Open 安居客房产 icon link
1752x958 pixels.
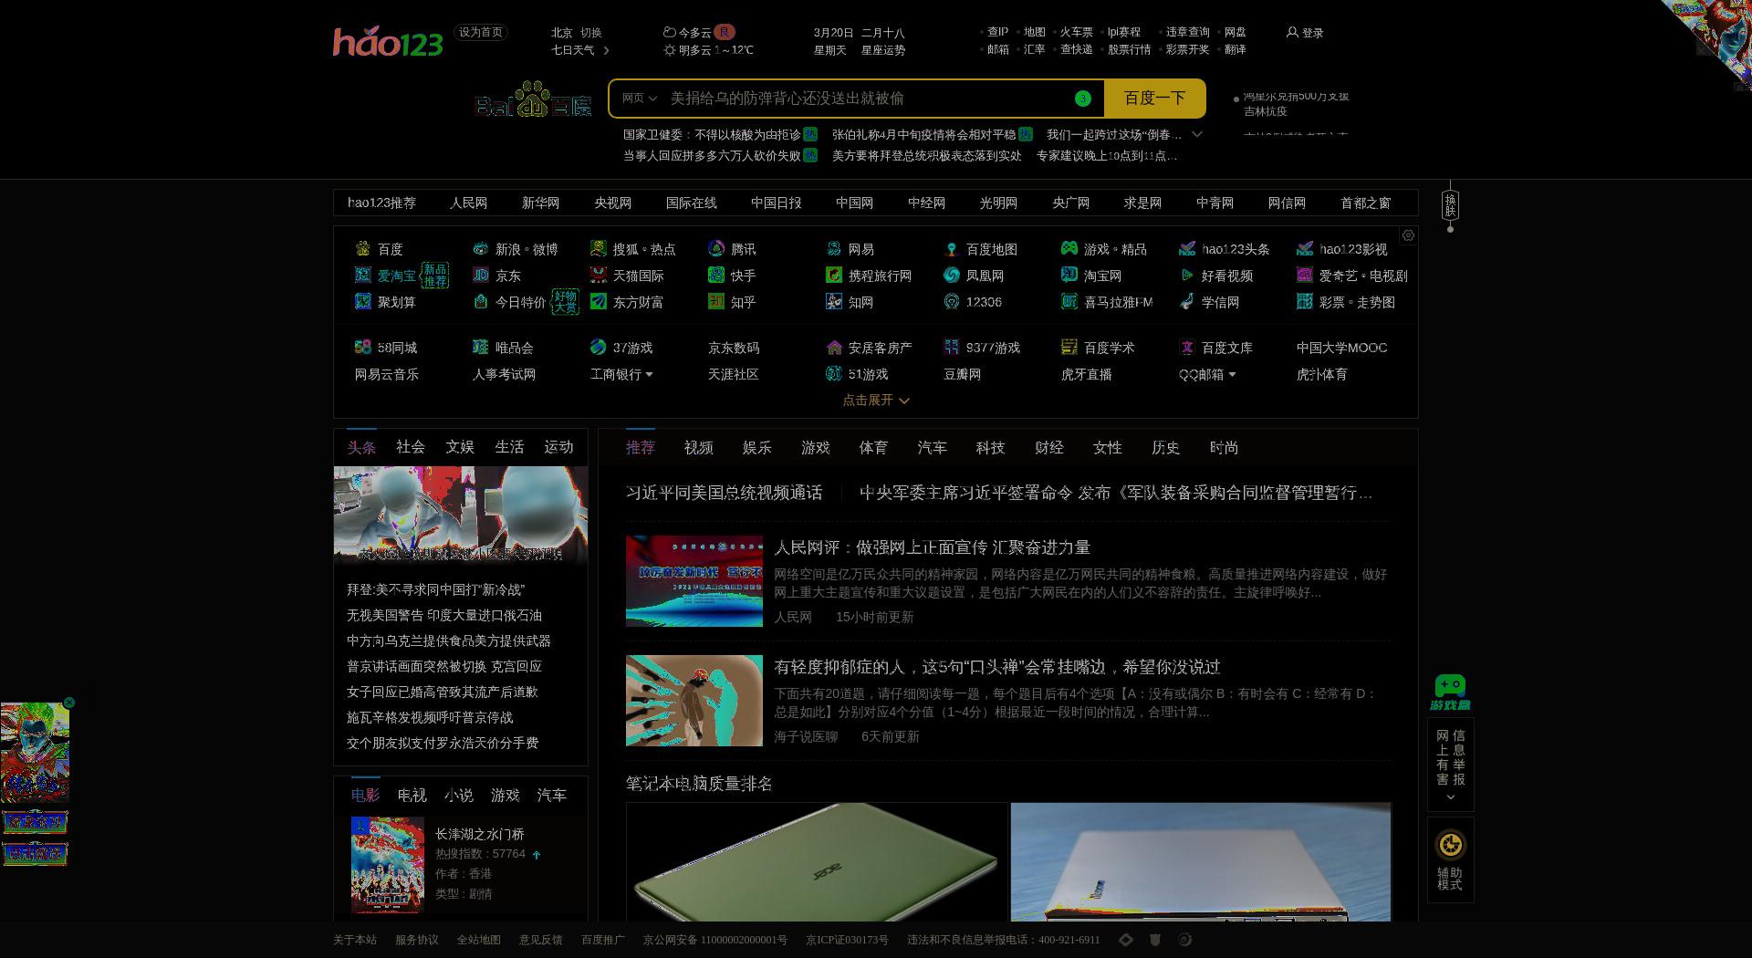pyautogui.click(x=833, y=348)
